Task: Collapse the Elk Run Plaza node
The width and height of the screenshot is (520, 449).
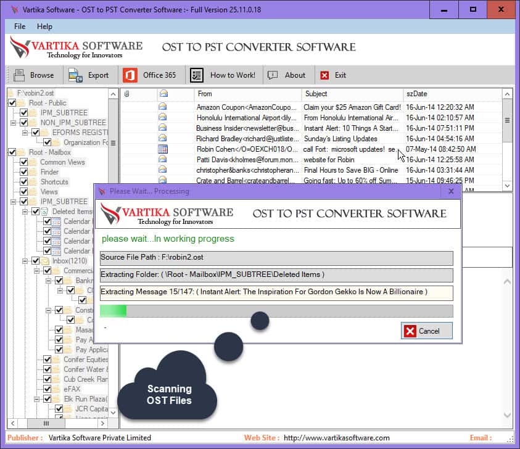Action: coord(37,399)
